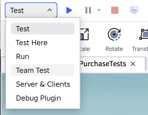The width and height of the screenshot is (148, 115).
Task: Pause the running test
Action: 88,10
